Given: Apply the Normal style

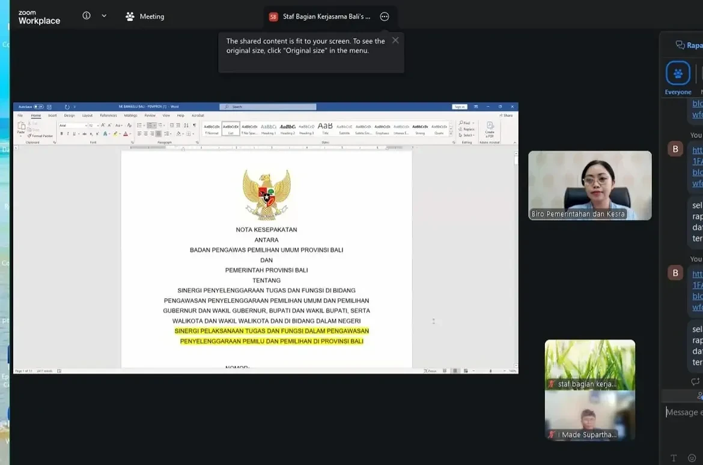Looking at the screenshot, I should (212, 129).
